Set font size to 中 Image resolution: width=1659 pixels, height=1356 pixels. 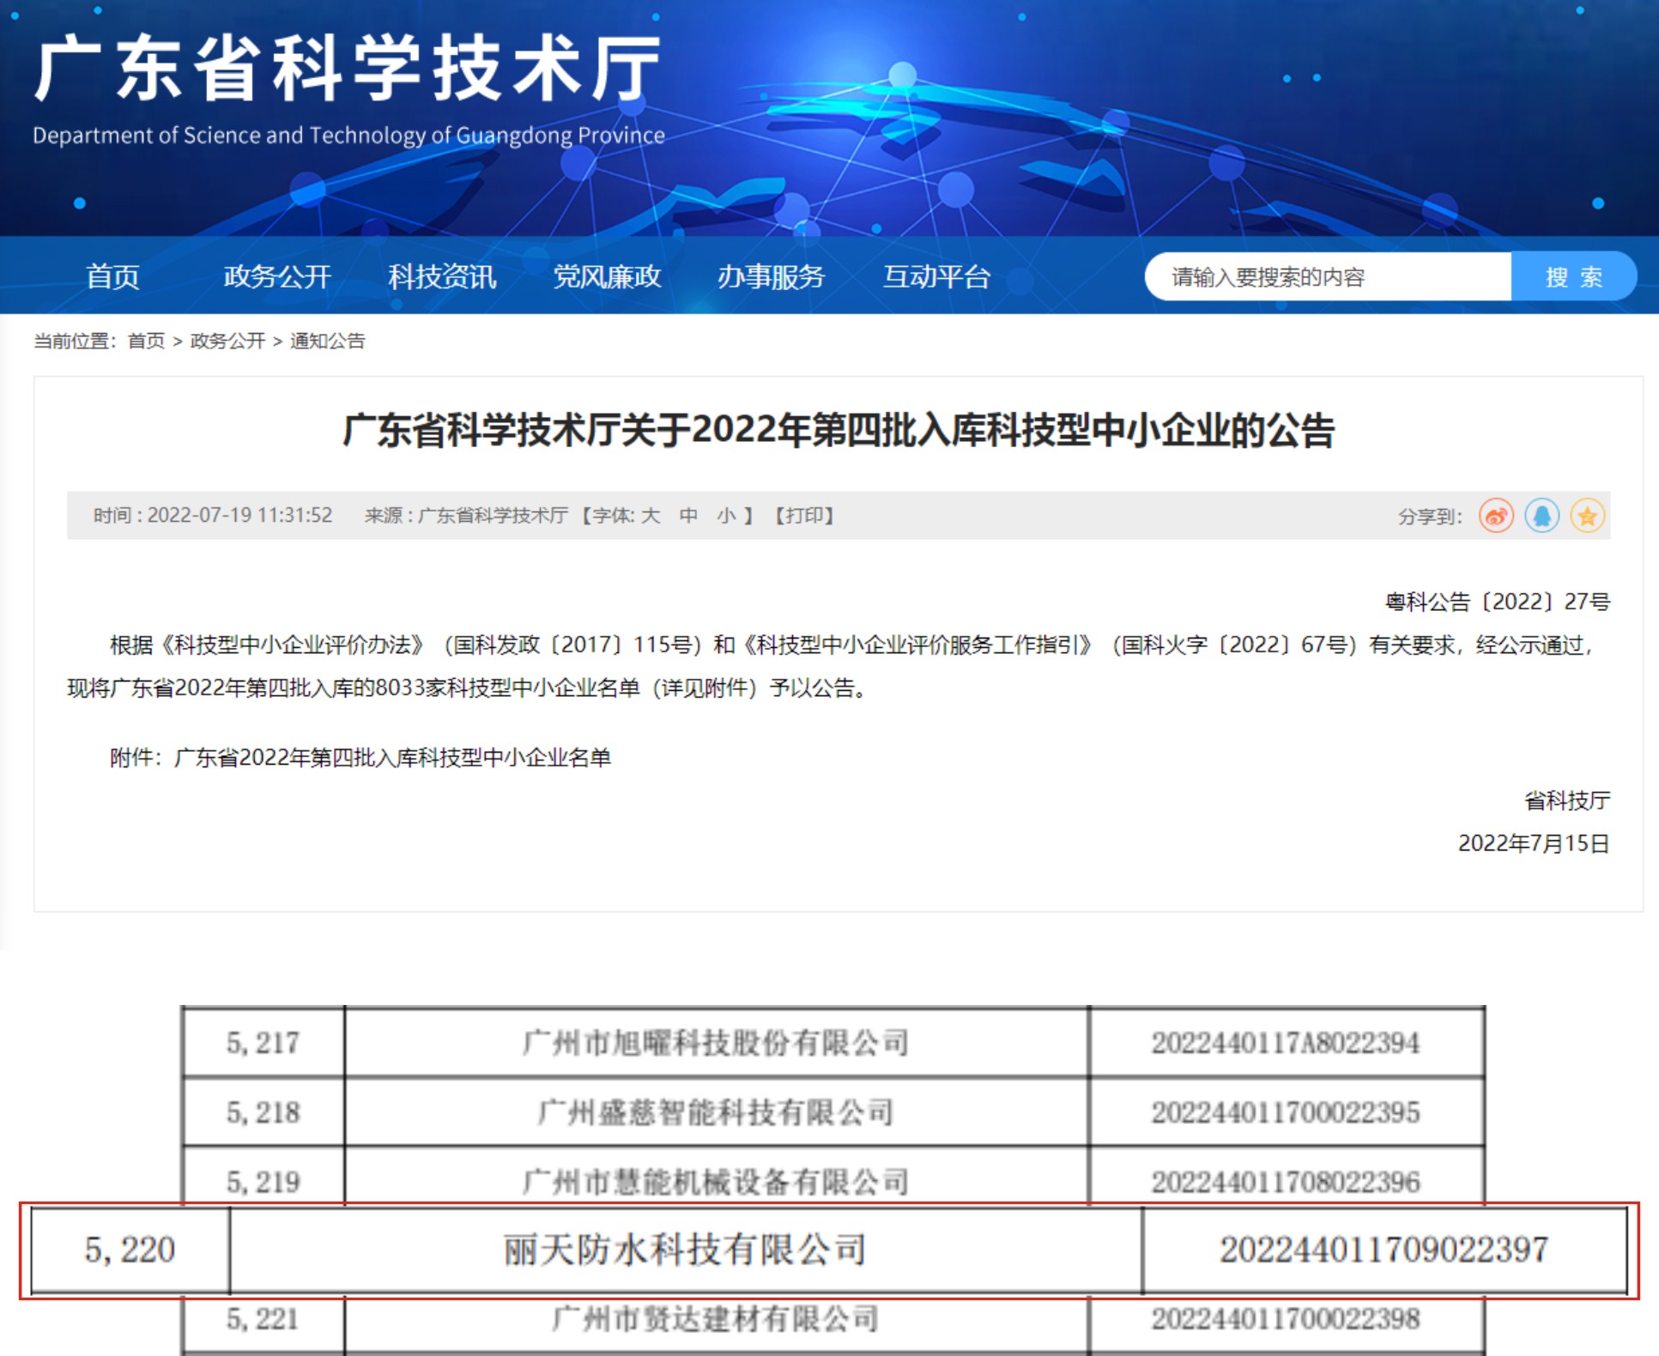coord(688,516)
